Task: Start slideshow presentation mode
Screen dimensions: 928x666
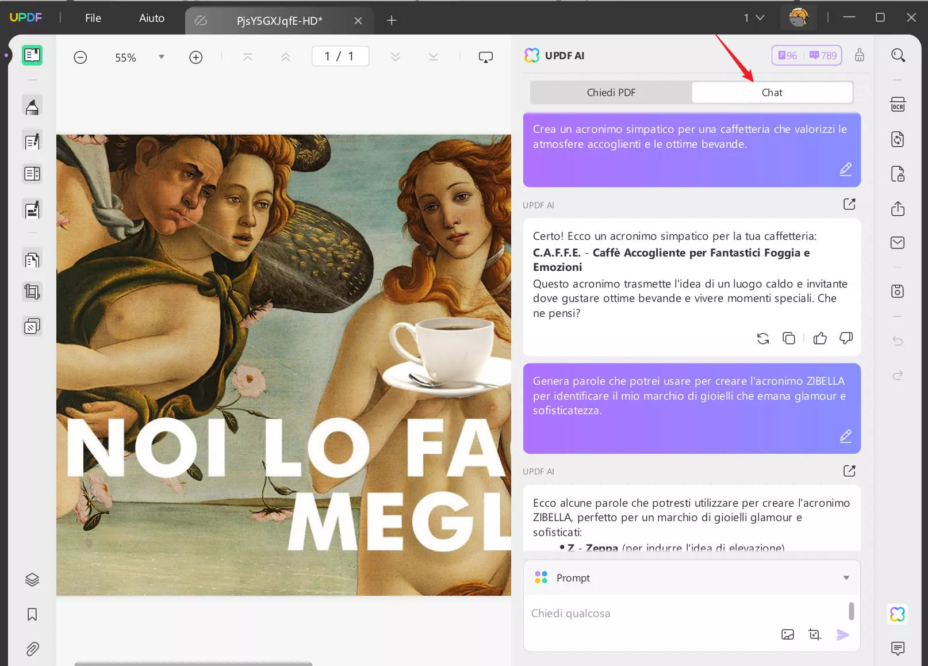Action: (x=486, y=57)
